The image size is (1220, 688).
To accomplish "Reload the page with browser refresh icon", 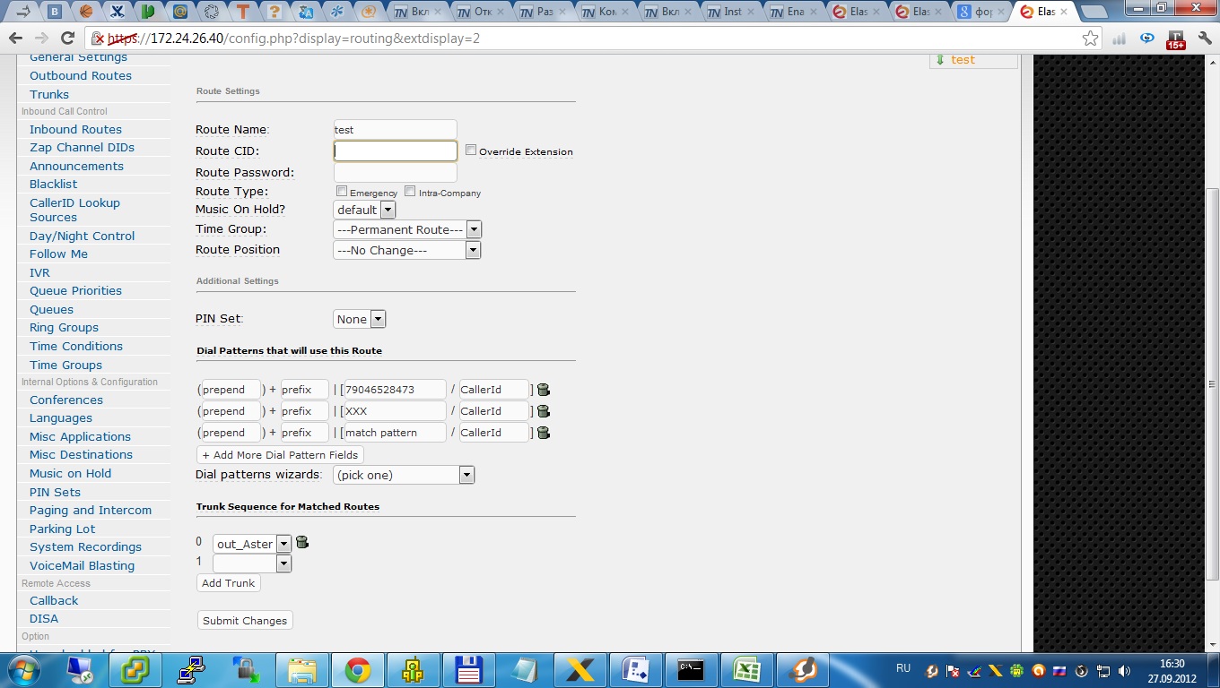I will (67, 38).
